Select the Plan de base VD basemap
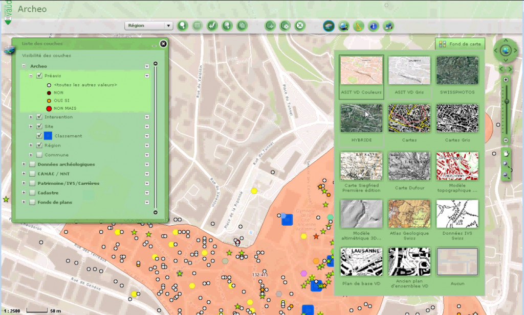This screenshot has height=315, width=524. [361, 268]
